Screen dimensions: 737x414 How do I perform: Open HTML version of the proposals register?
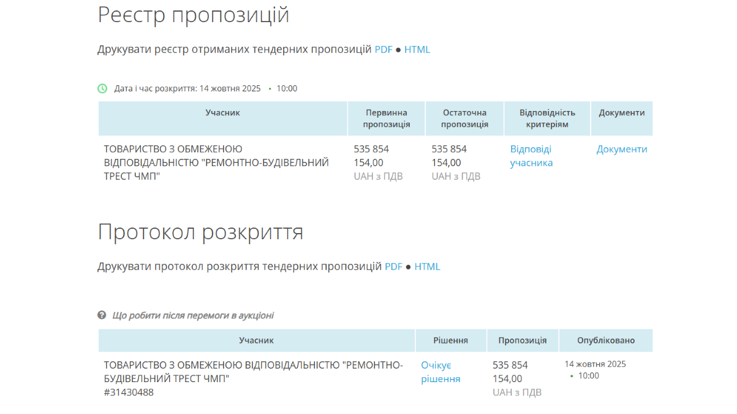click(417, 50)
